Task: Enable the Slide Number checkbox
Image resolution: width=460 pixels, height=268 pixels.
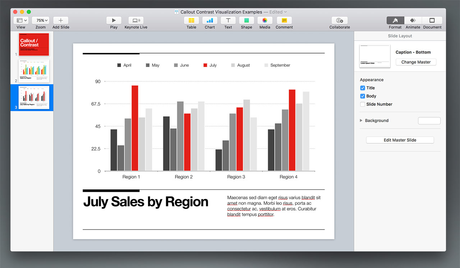Action: click(363, 104)
